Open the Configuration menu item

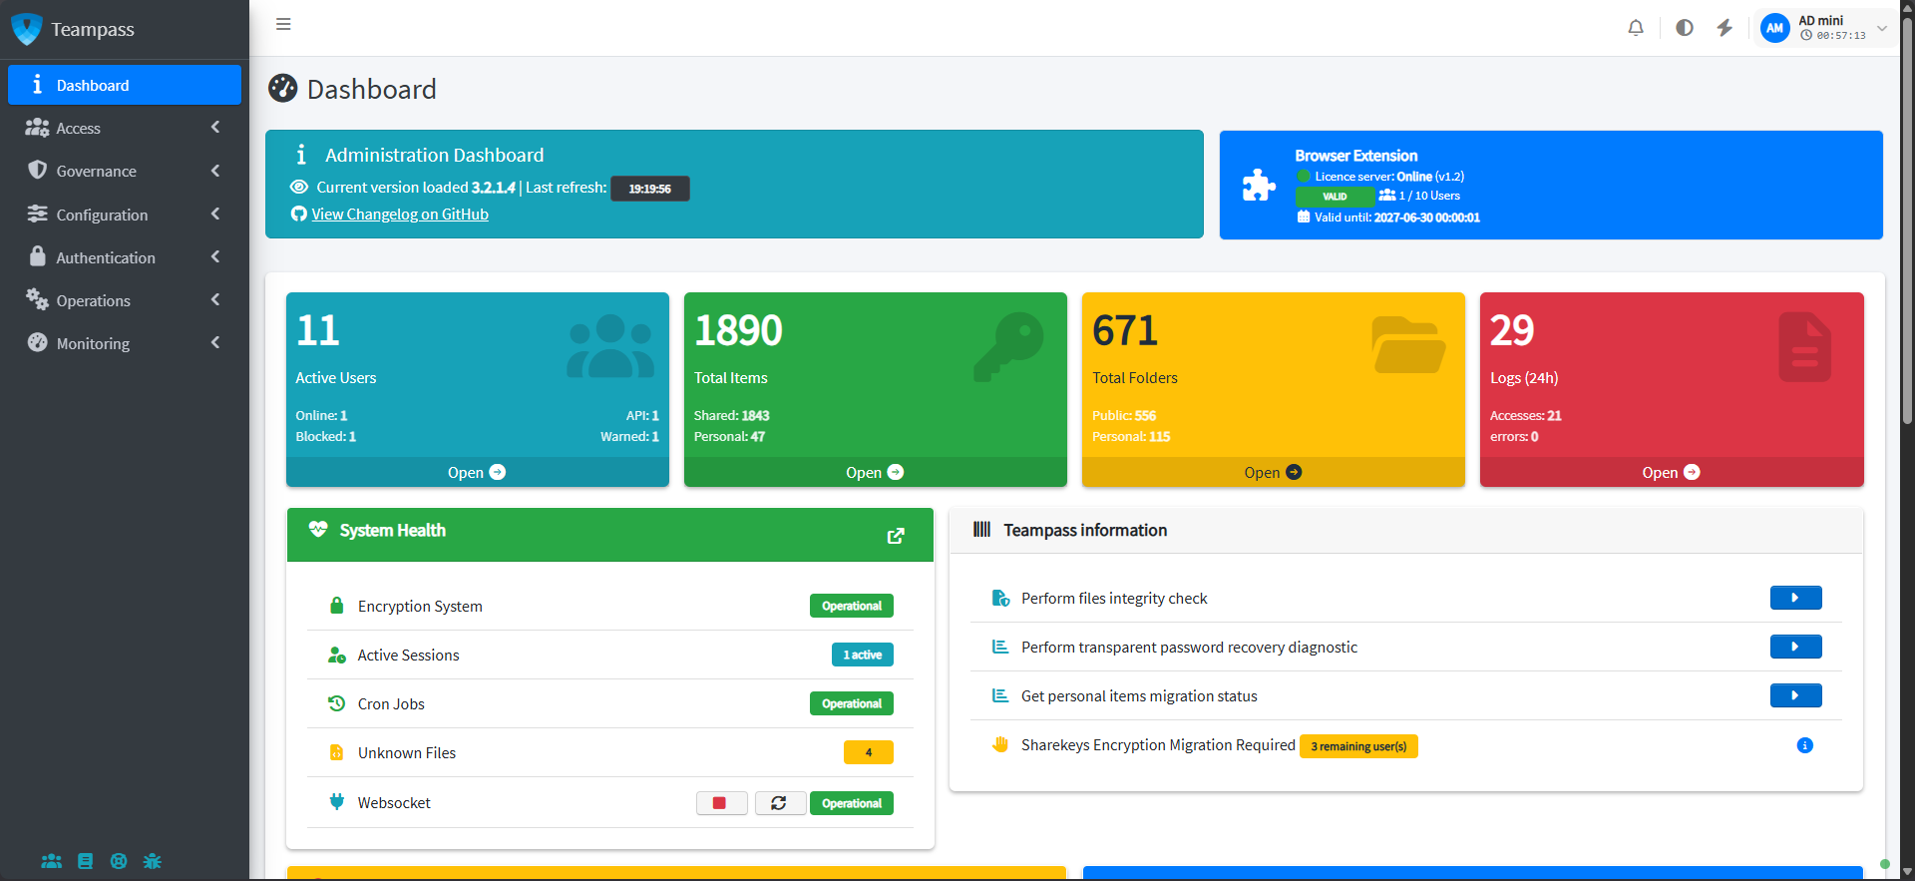[125, 215]
